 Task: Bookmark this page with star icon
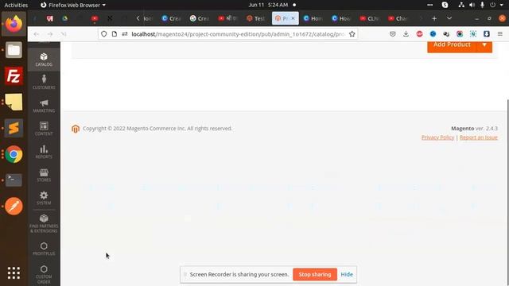(x=352, y=34)
